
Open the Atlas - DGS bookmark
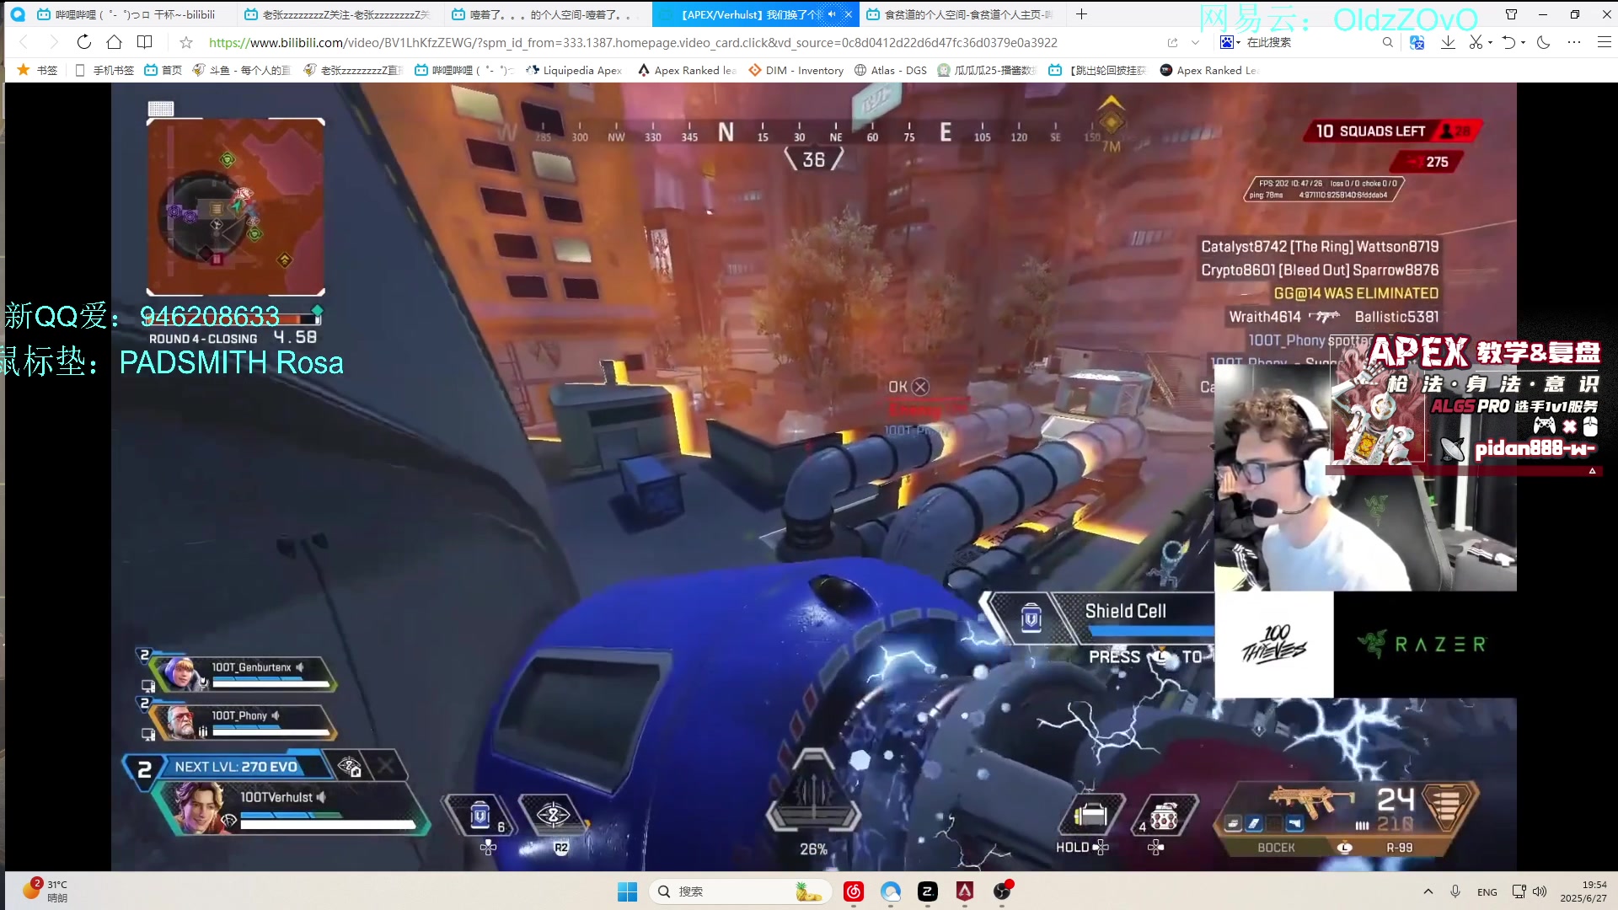tap(890, 70)
